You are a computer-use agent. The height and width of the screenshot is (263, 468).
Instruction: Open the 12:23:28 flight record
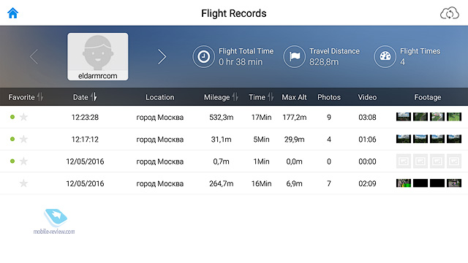point(234,117)
